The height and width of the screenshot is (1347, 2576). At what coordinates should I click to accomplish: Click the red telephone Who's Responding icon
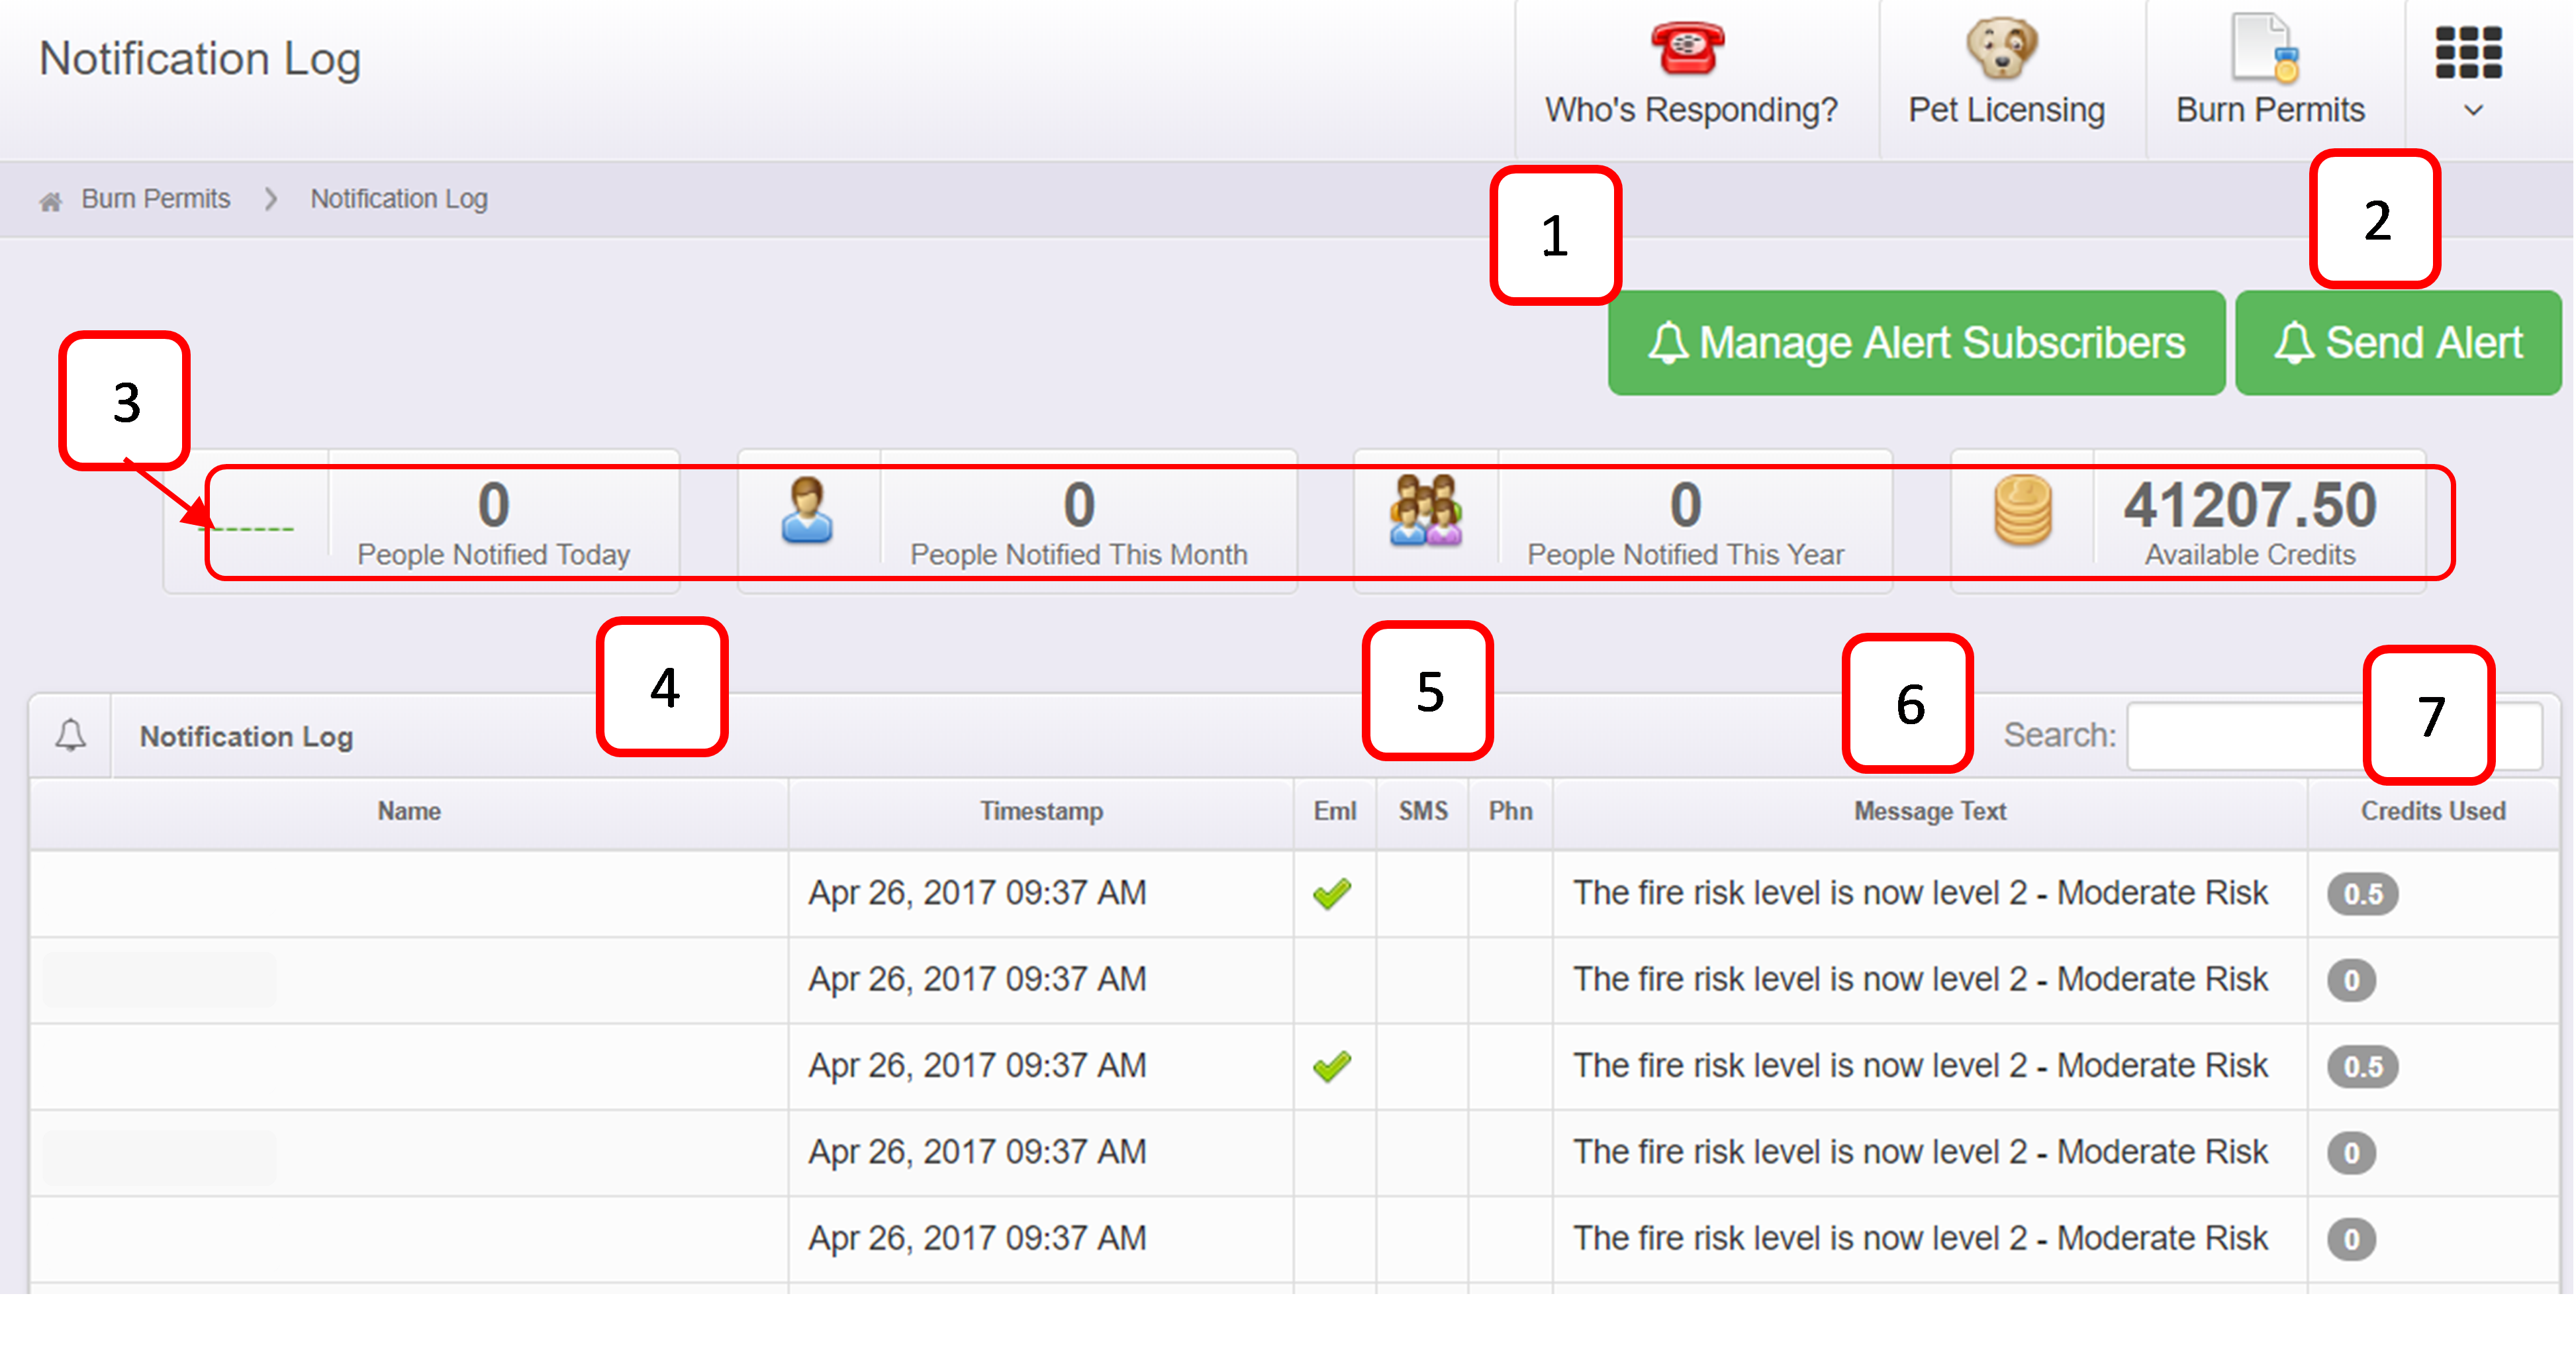[x=1687, y=48]
